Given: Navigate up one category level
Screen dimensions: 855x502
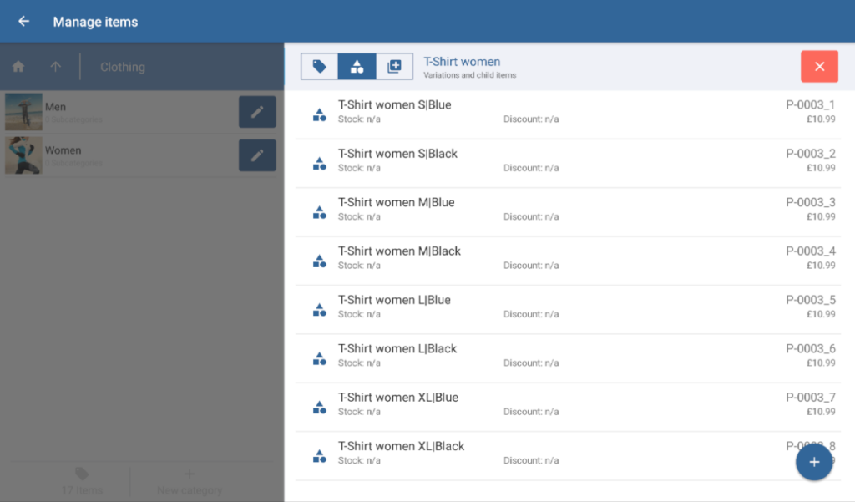Looking at the screenshot, I should tap(56, 67).
